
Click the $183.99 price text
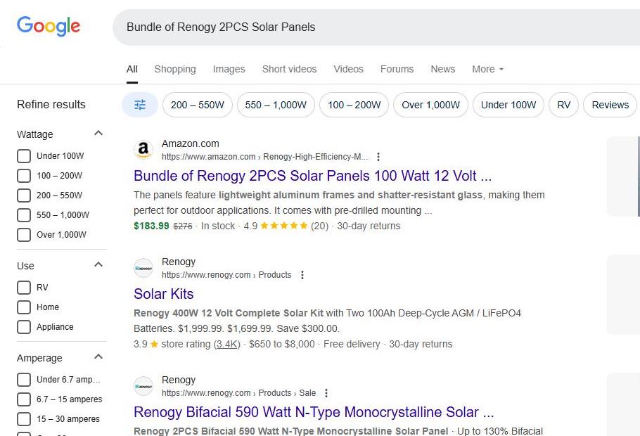(151, 226)
